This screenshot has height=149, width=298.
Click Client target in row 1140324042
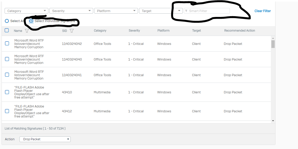click(x=196, y=44)
